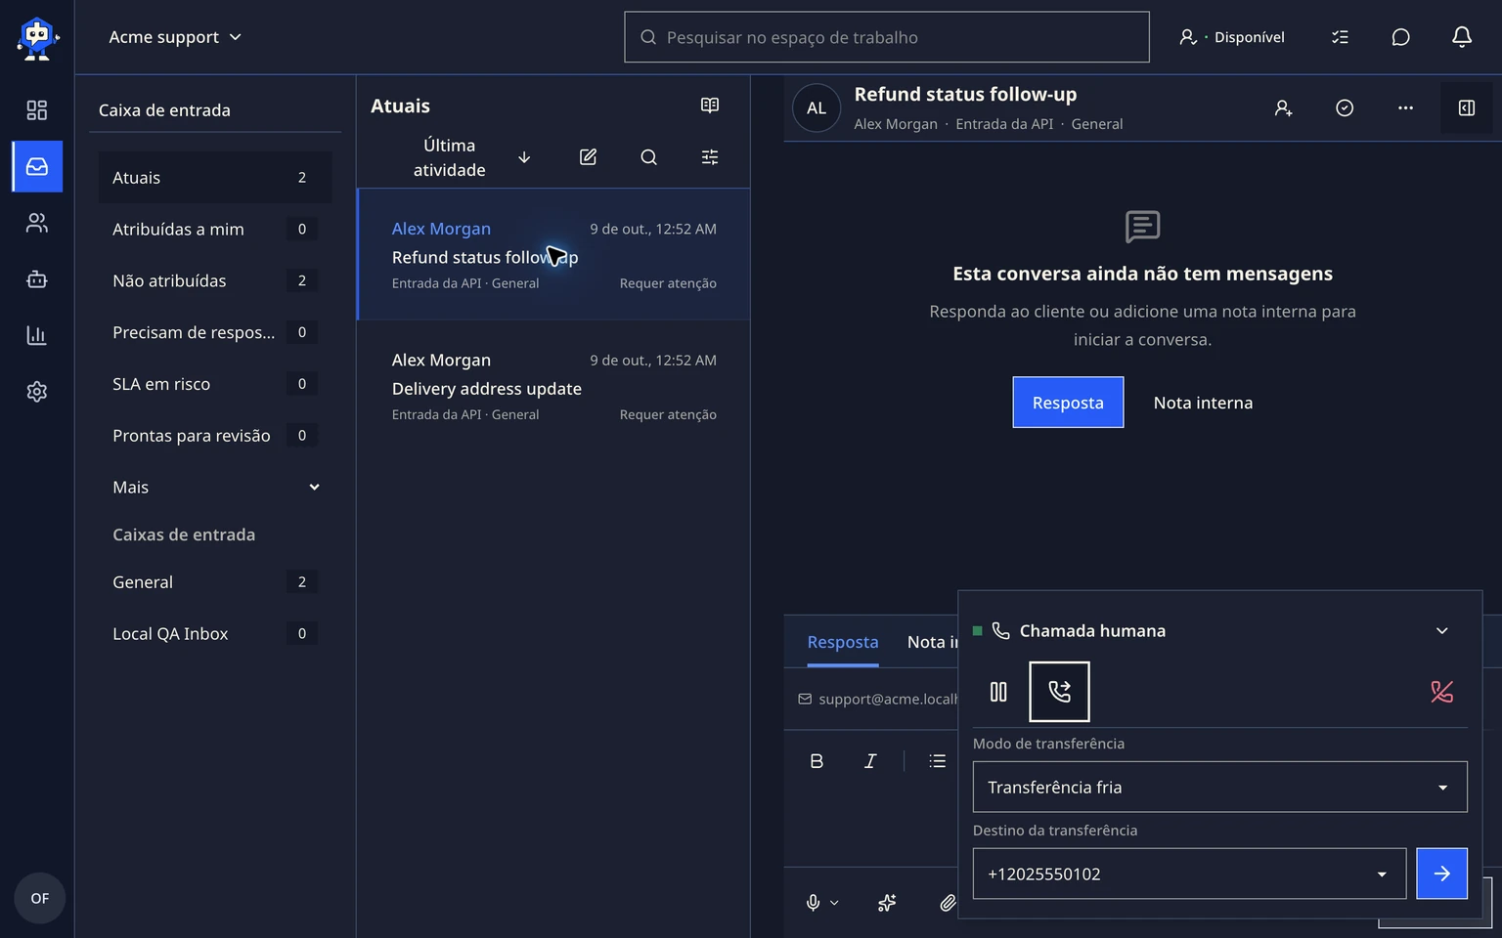Click the assign agent icon in conversation header
The width and height of the screenshot is (1502, 938).
(1284, 108)
